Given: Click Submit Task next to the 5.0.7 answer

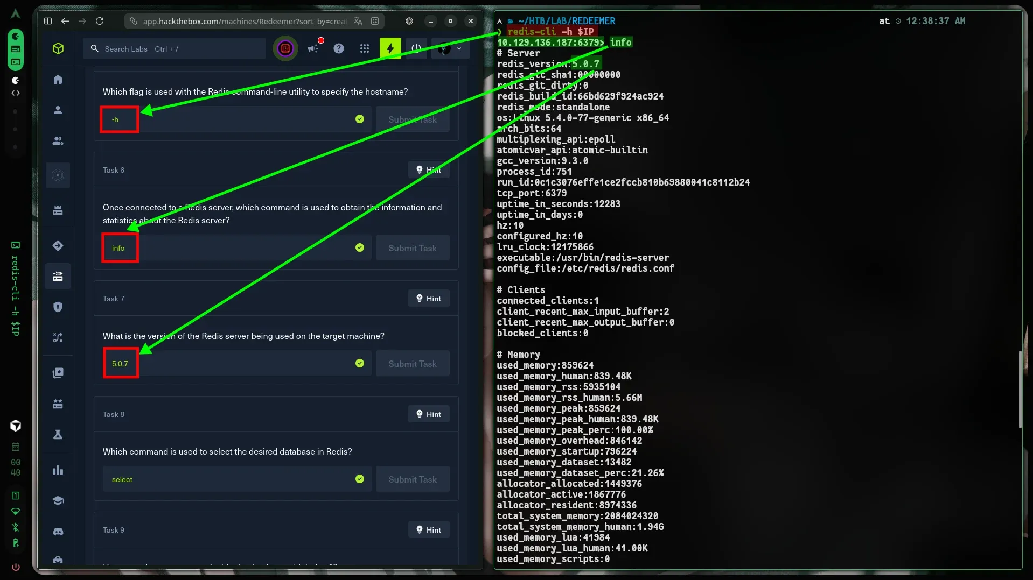Looking at the screenshot, I should pos(413,364).
